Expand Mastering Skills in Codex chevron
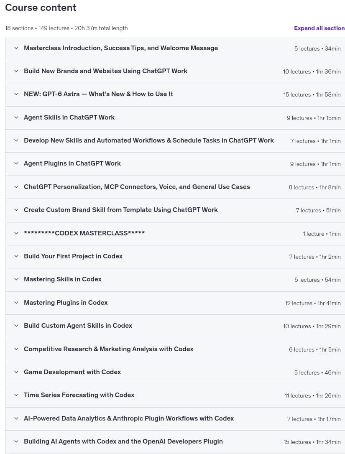Viewport: 345px width, 454px height. pos(16,279)
